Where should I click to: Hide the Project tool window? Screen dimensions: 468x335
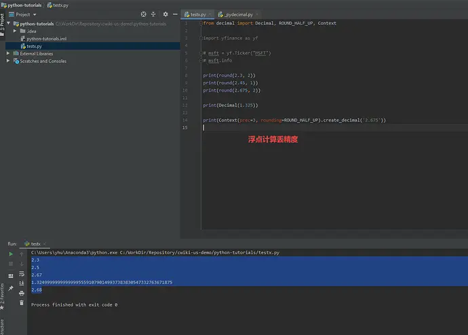click(x=175, y=14)
